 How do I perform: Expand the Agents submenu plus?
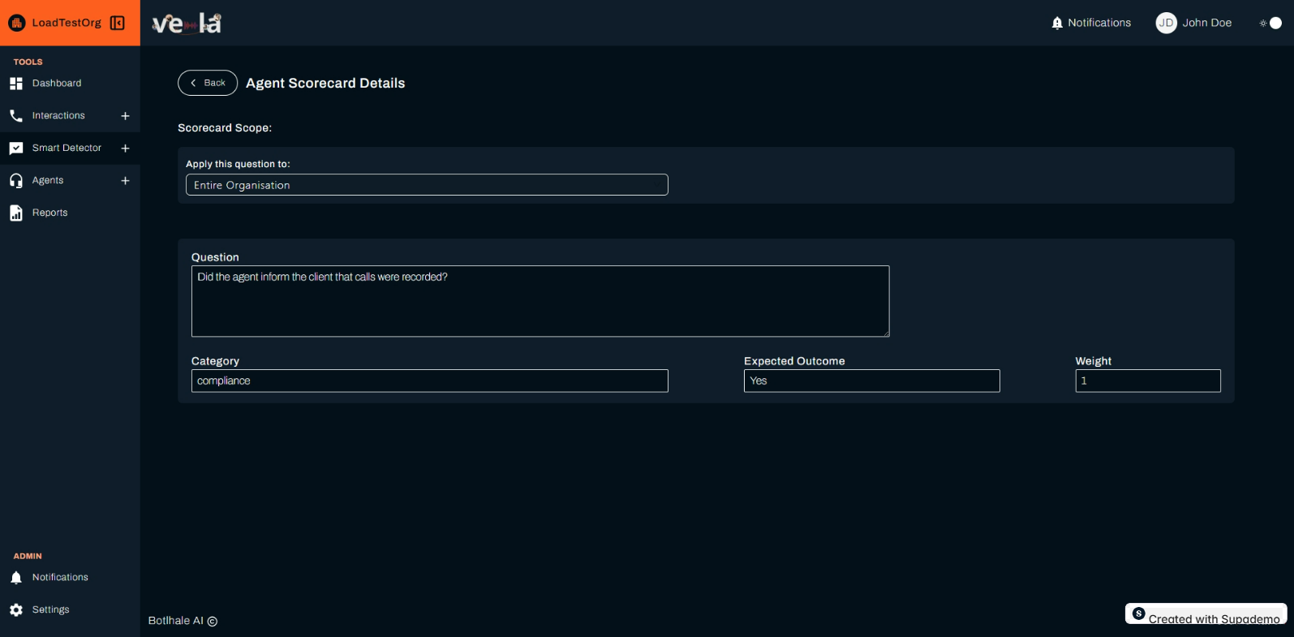[x=125, y=181]
